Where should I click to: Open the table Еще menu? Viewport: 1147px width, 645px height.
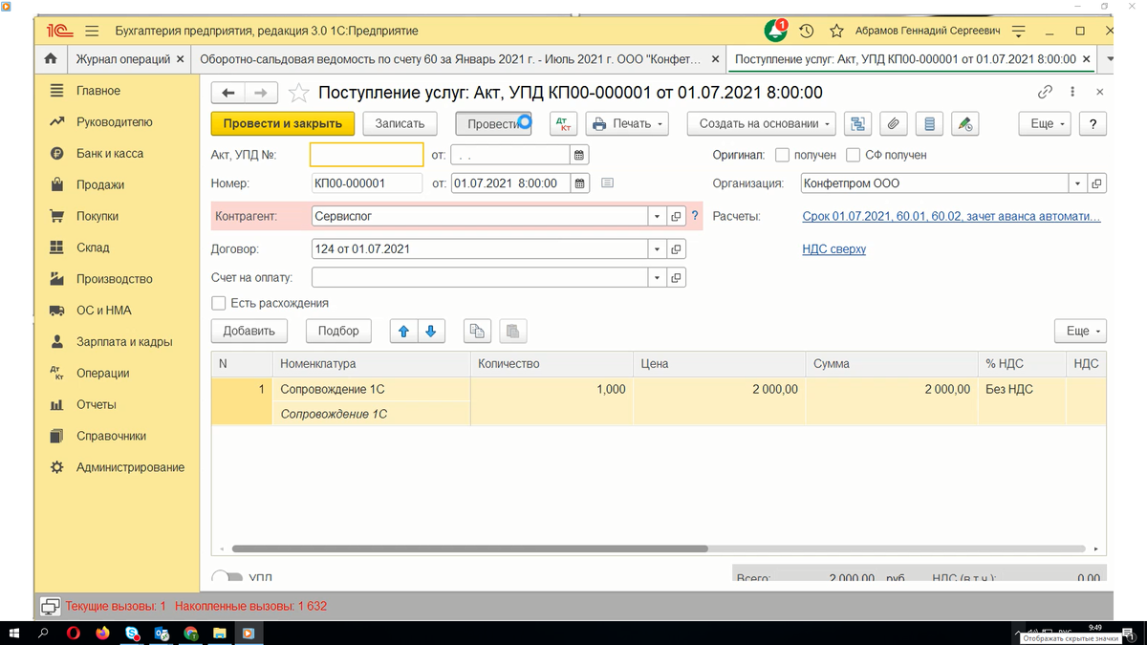pyautogui.click(x=1081, y=331)
